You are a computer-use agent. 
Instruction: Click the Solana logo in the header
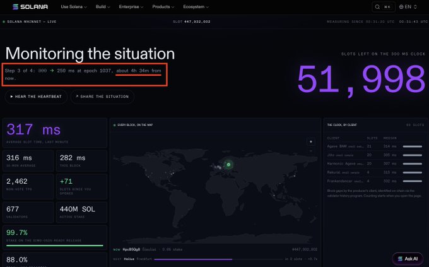[30, 7]
